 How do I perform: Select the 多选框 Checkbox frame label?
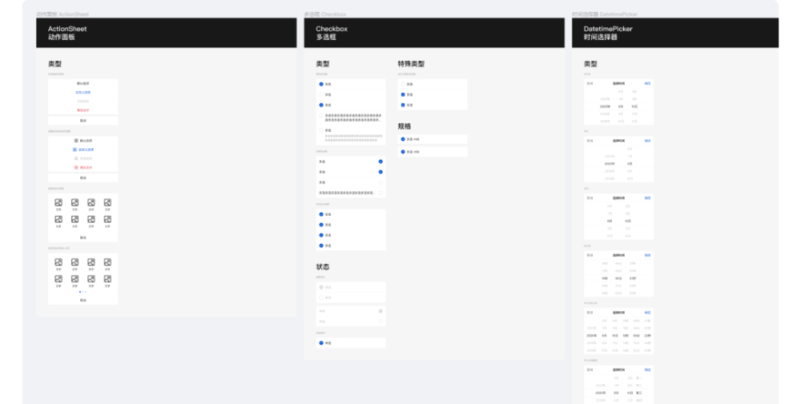click(325, 14)
